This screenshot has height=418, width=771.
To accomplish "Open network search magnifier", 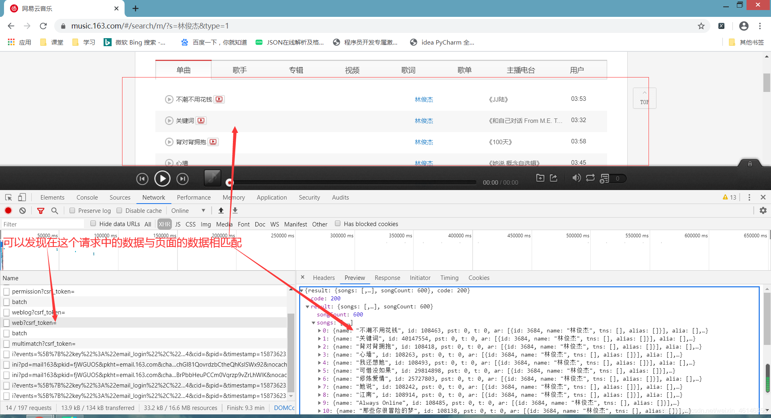I will (55, 210).
